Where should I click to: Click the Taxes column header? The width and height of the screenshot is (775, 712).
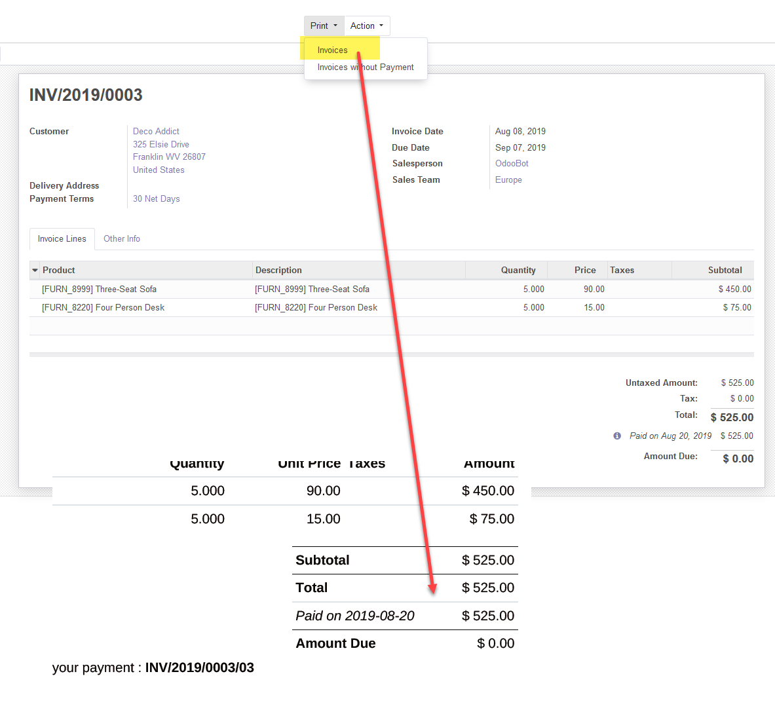coord(622,271)
